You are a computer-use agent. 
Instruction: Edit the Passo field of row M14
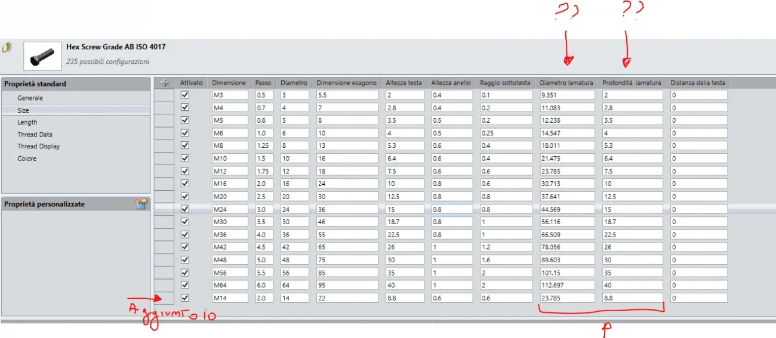click(264, 298)
